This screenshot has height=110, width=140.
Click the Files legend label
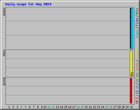(x=137, y=22)
